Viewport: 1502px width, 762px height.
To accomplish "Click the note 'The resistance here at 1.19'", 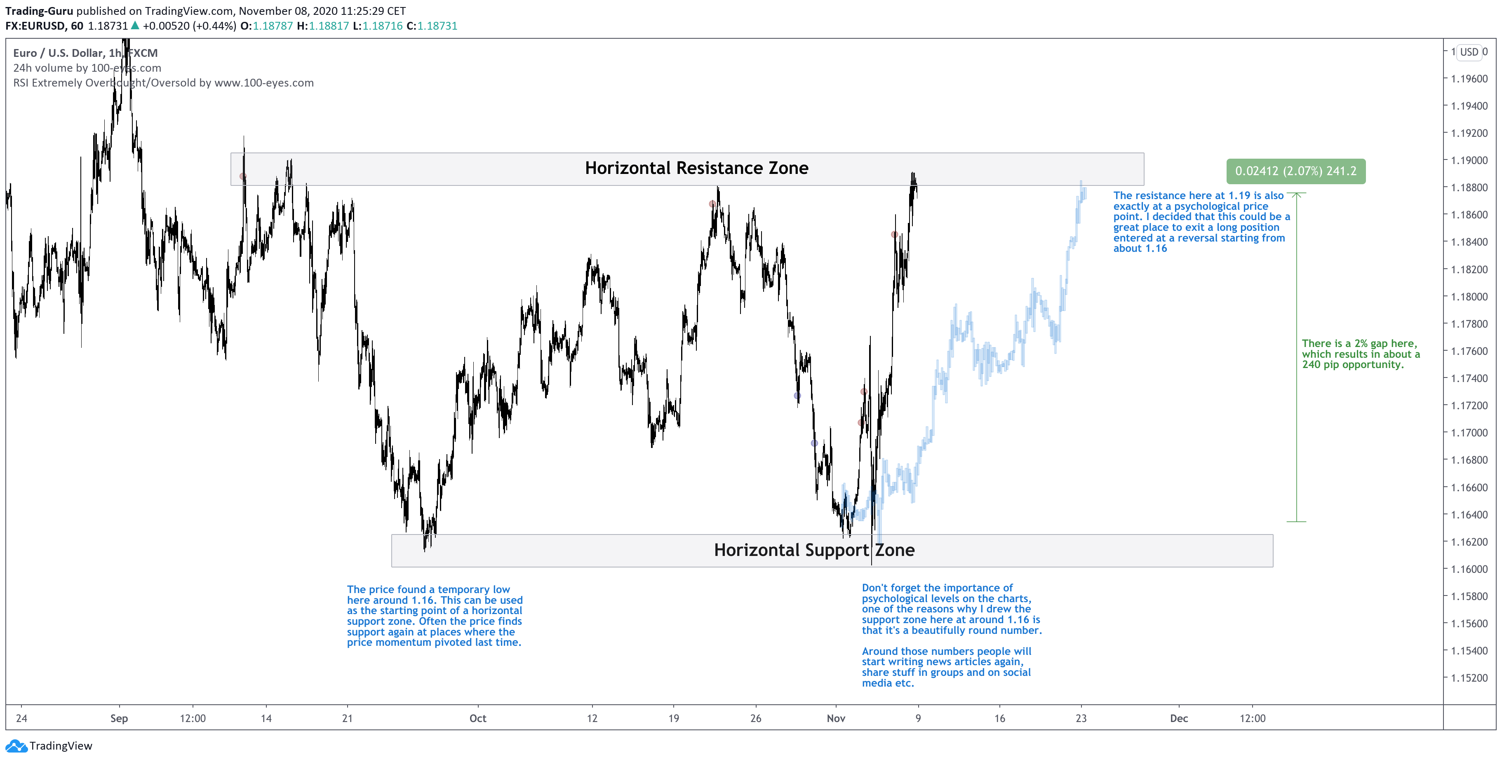I will click(1201, 222).
